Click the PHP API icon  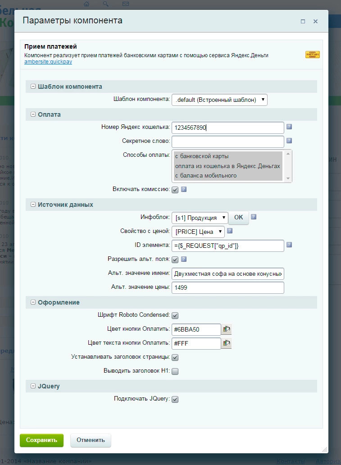(313, 55)
